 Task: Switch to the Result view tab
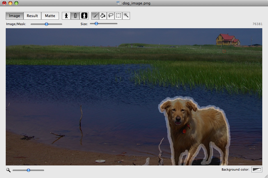[x=32, y=16]
